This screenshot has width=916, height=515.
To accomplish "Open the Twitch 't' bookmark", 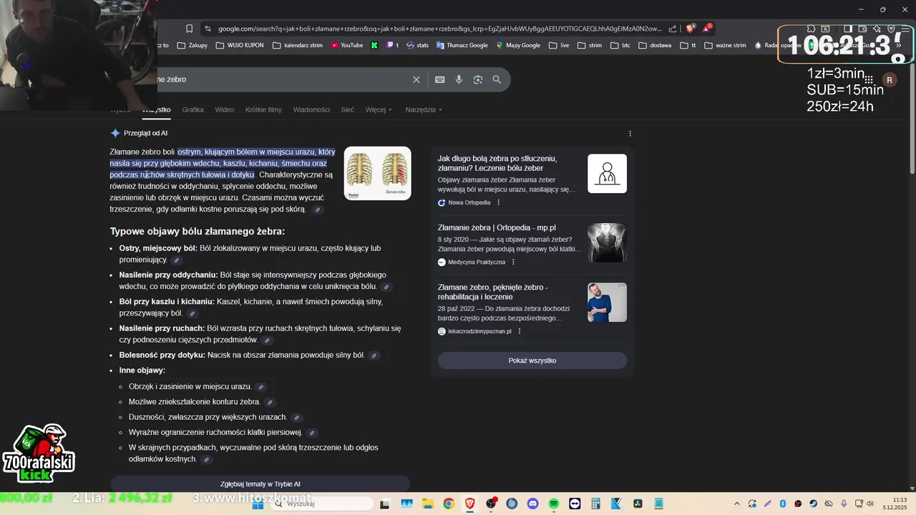I will [x=393, y=45].
